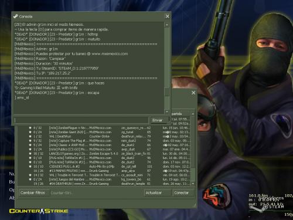Click the Actualizar button
293x220 pixels.
coord(157,193)
